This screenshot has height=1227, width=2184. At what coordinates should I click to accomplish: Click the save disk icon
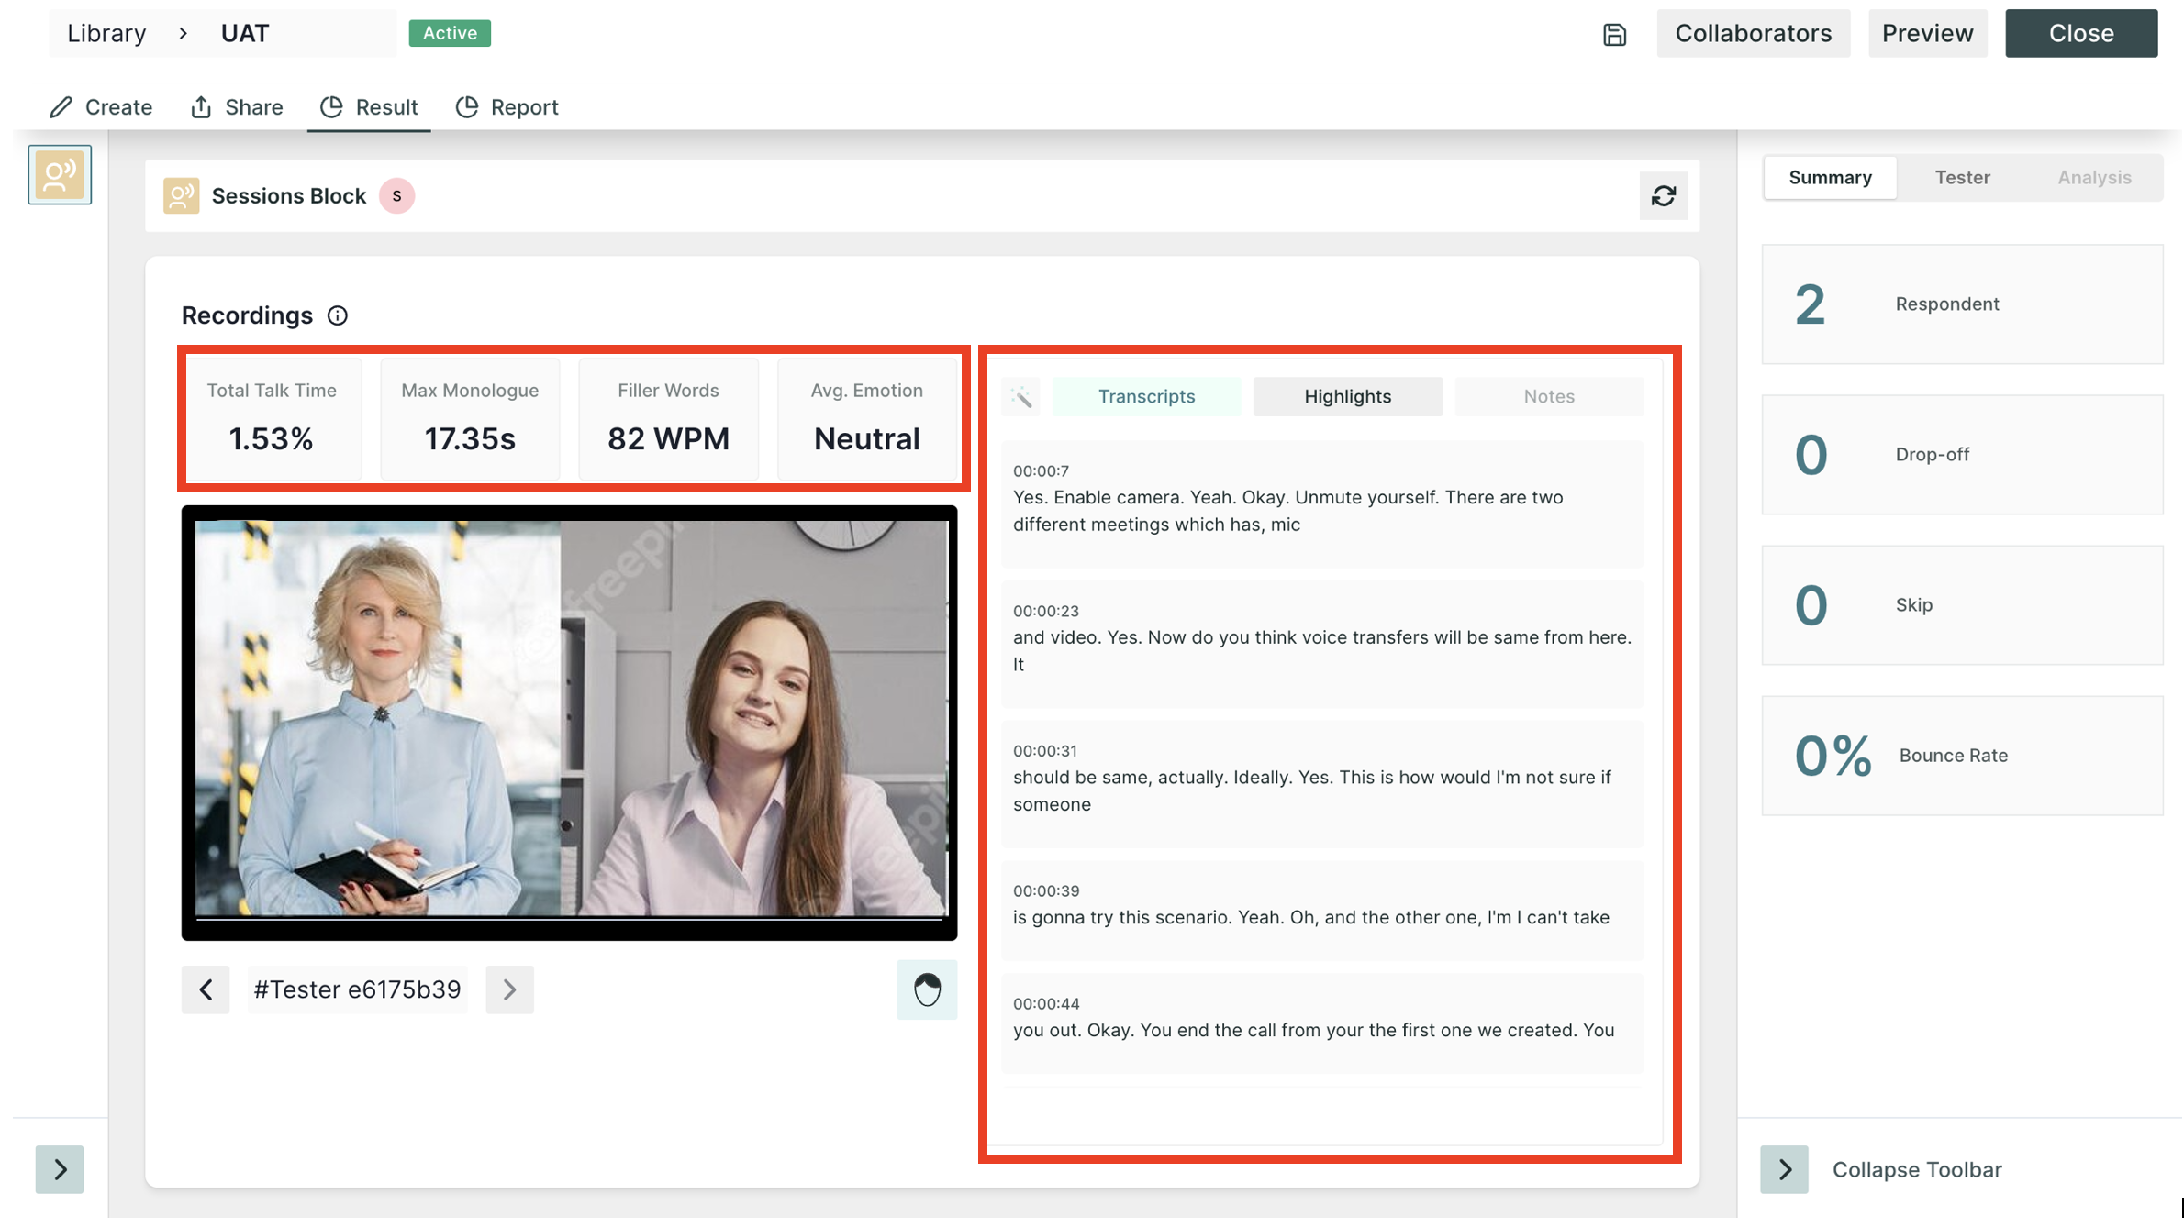[x=1615, y=34]
